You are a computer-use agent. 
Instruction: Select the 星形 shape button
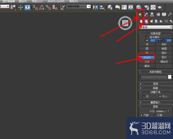click(164, 57)
